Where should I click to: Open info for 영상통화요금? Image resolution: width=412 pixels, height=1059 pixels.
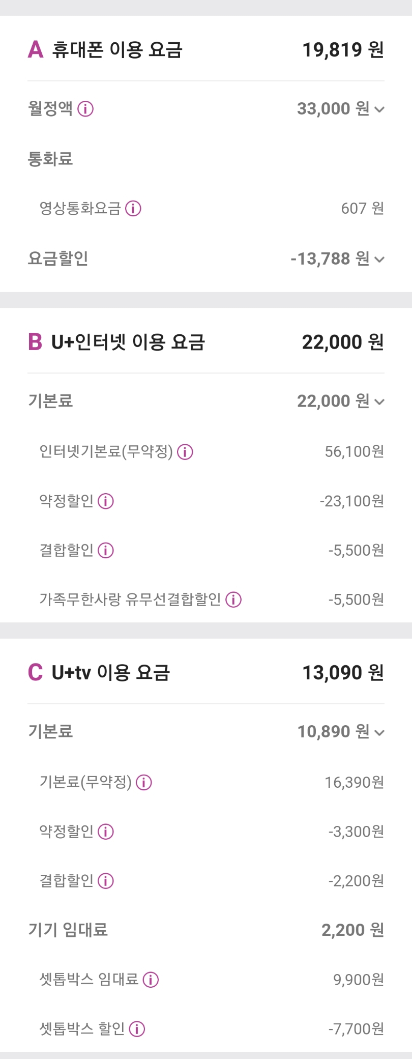tap(133, 208)
